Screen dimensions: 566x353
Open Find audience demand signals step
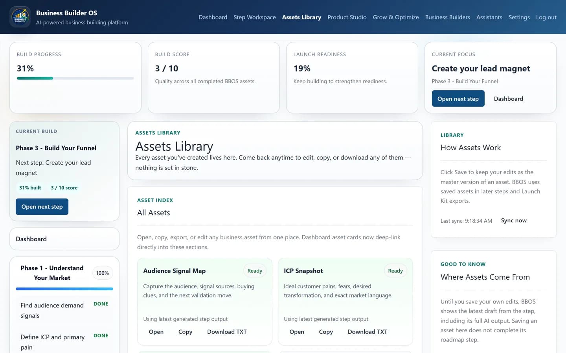tap(64, 310)
